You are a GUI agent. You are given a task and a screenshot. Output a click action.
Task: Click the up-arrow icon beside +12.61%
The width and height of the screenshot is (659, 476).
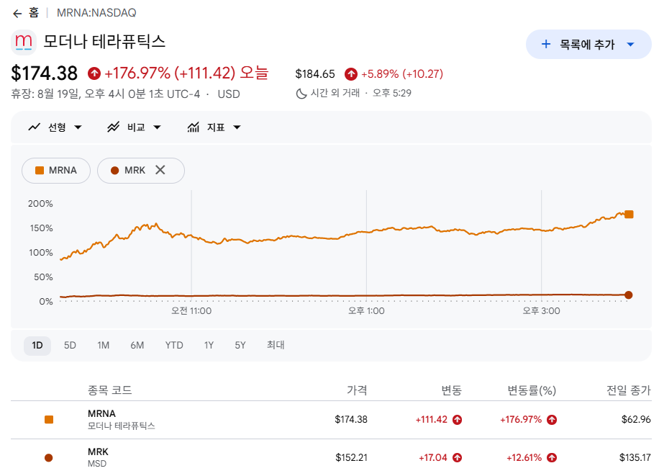552,458
